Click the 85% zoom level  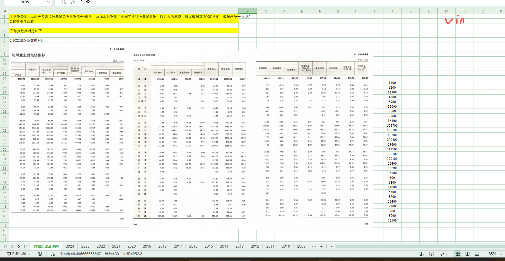pos(492,254)
